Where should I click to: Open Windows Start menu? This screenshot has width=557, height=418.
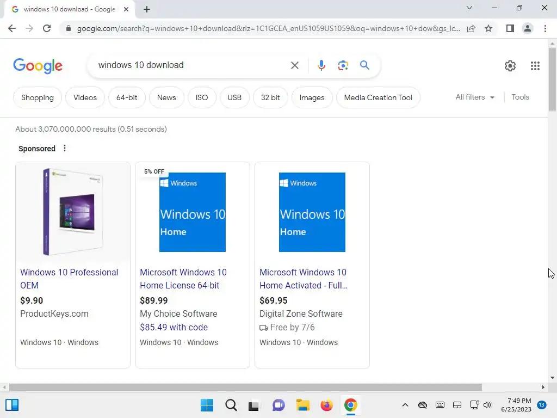(x=207, y=405)
